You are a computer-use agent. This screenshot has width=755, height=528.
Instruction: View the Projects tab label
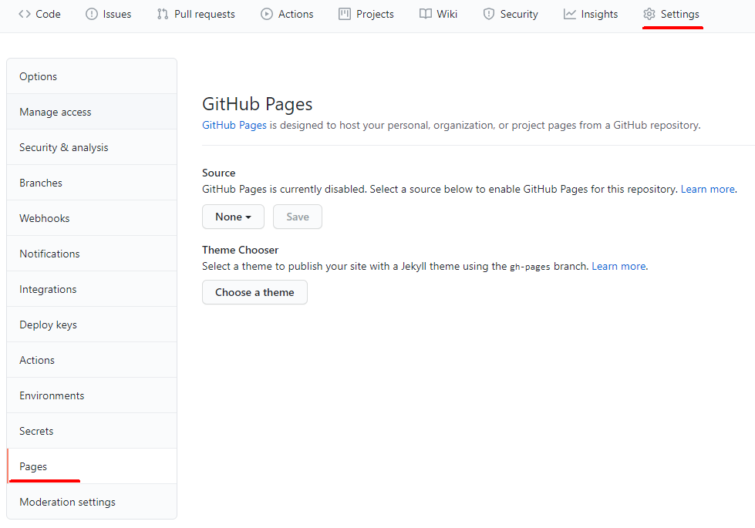(x=375, y=15)
